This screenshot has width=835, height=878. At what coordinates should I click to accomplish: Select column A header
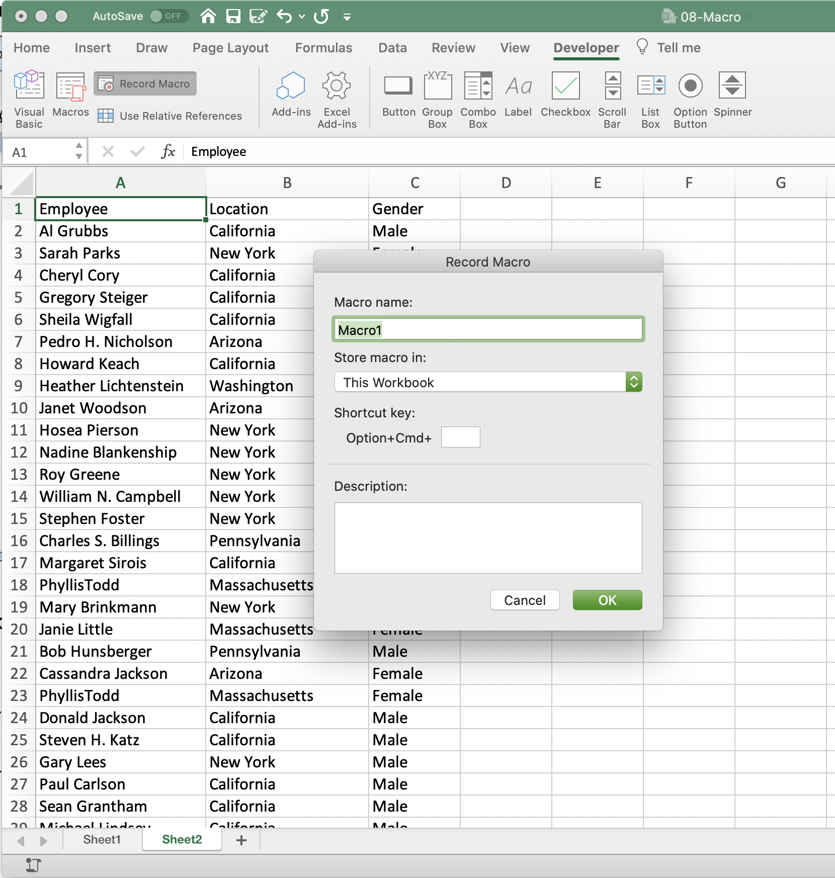pyautogui.click(x=121, y=183)
